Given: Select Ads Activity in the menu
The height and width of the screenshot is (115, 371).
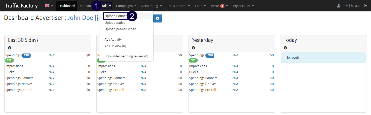Looking at the screenshot, I should (x=113, y=40).
